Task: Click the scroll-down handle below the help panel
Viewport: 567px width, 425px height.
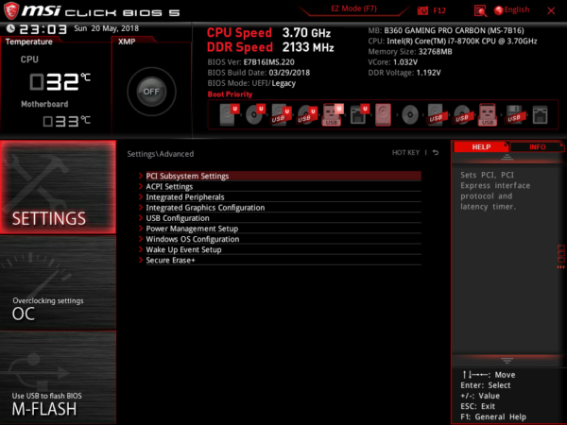Action: click(x=507, y=361)
